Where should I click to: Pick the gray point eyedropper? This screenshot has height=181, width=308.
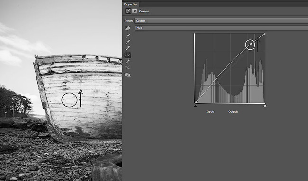coord(127,42)
